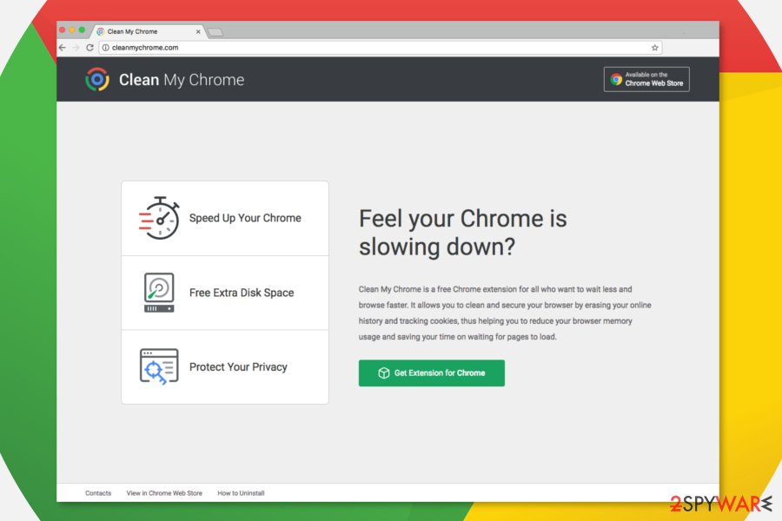
Task: Follow the View in Chrome Web Store link
Action: 164,493
